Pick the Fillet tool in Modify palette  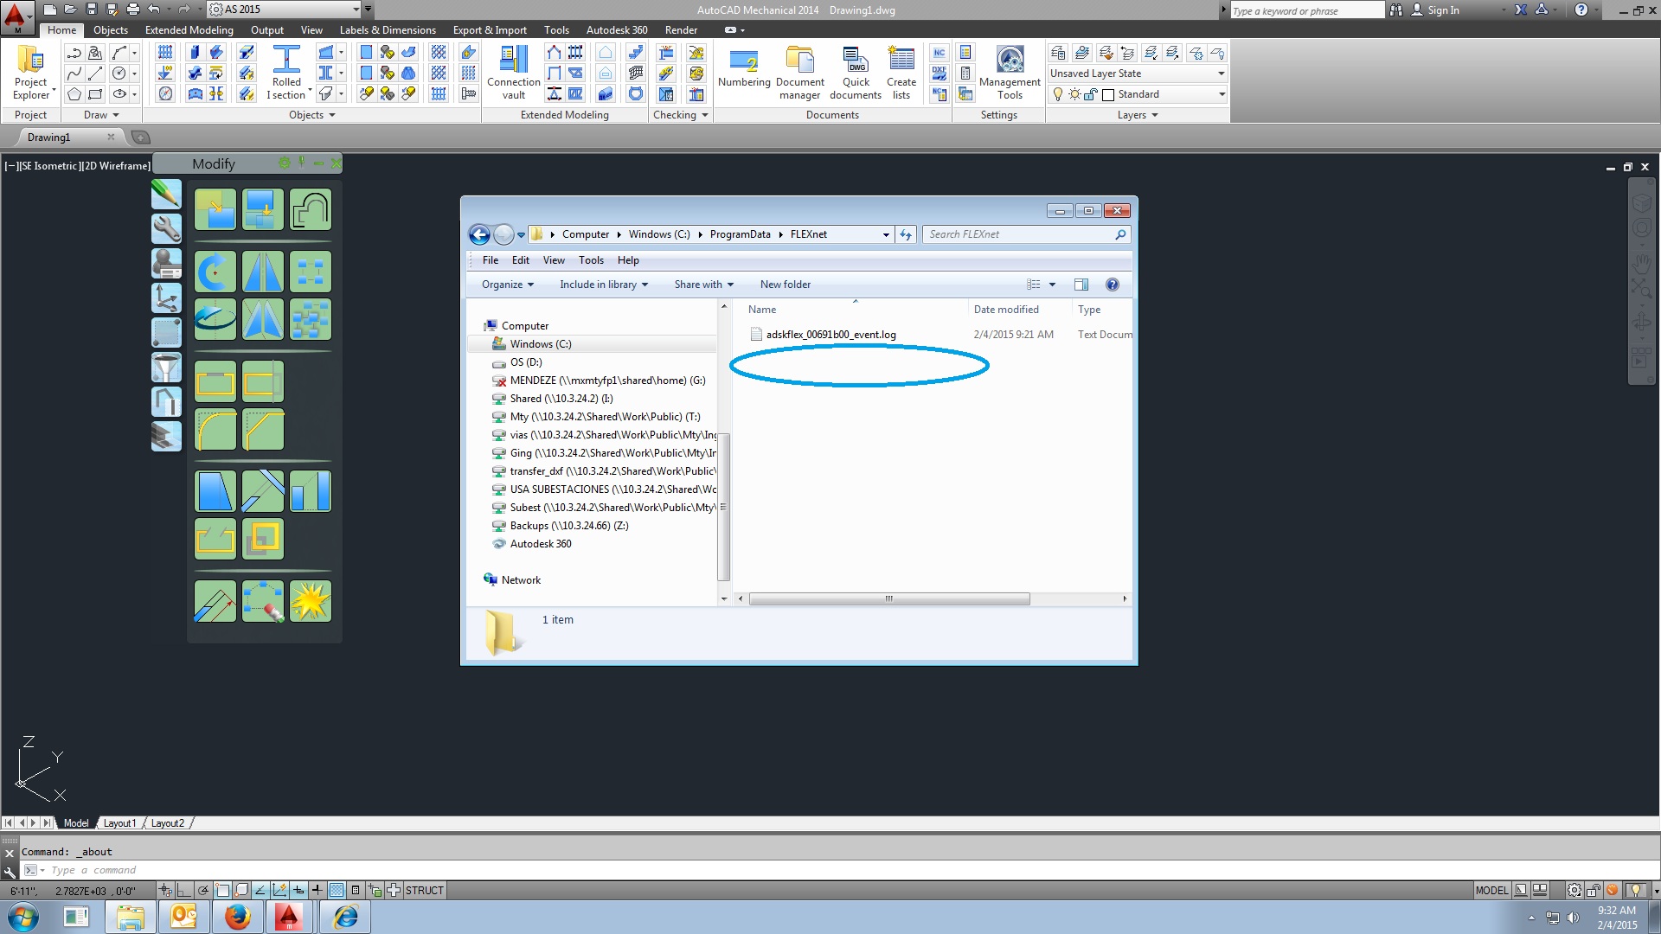(x=215, y=429)
